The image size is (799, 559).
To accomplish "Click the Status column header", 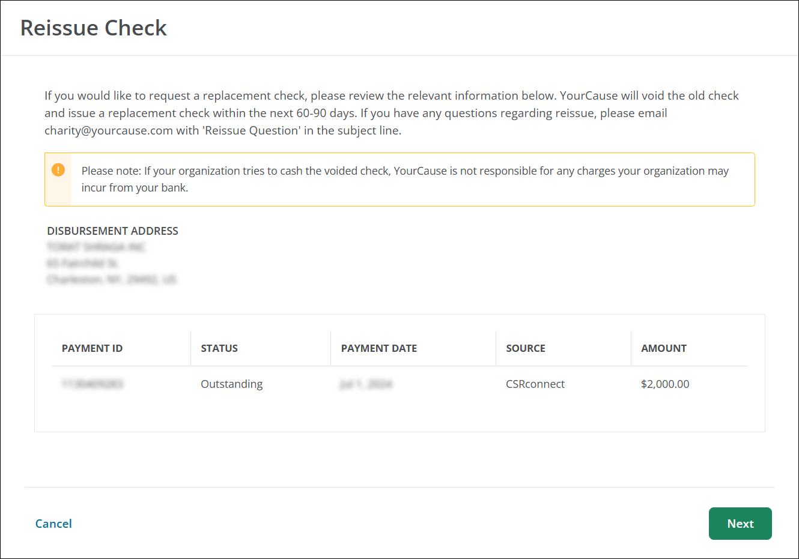I will [x=219, y=348].
